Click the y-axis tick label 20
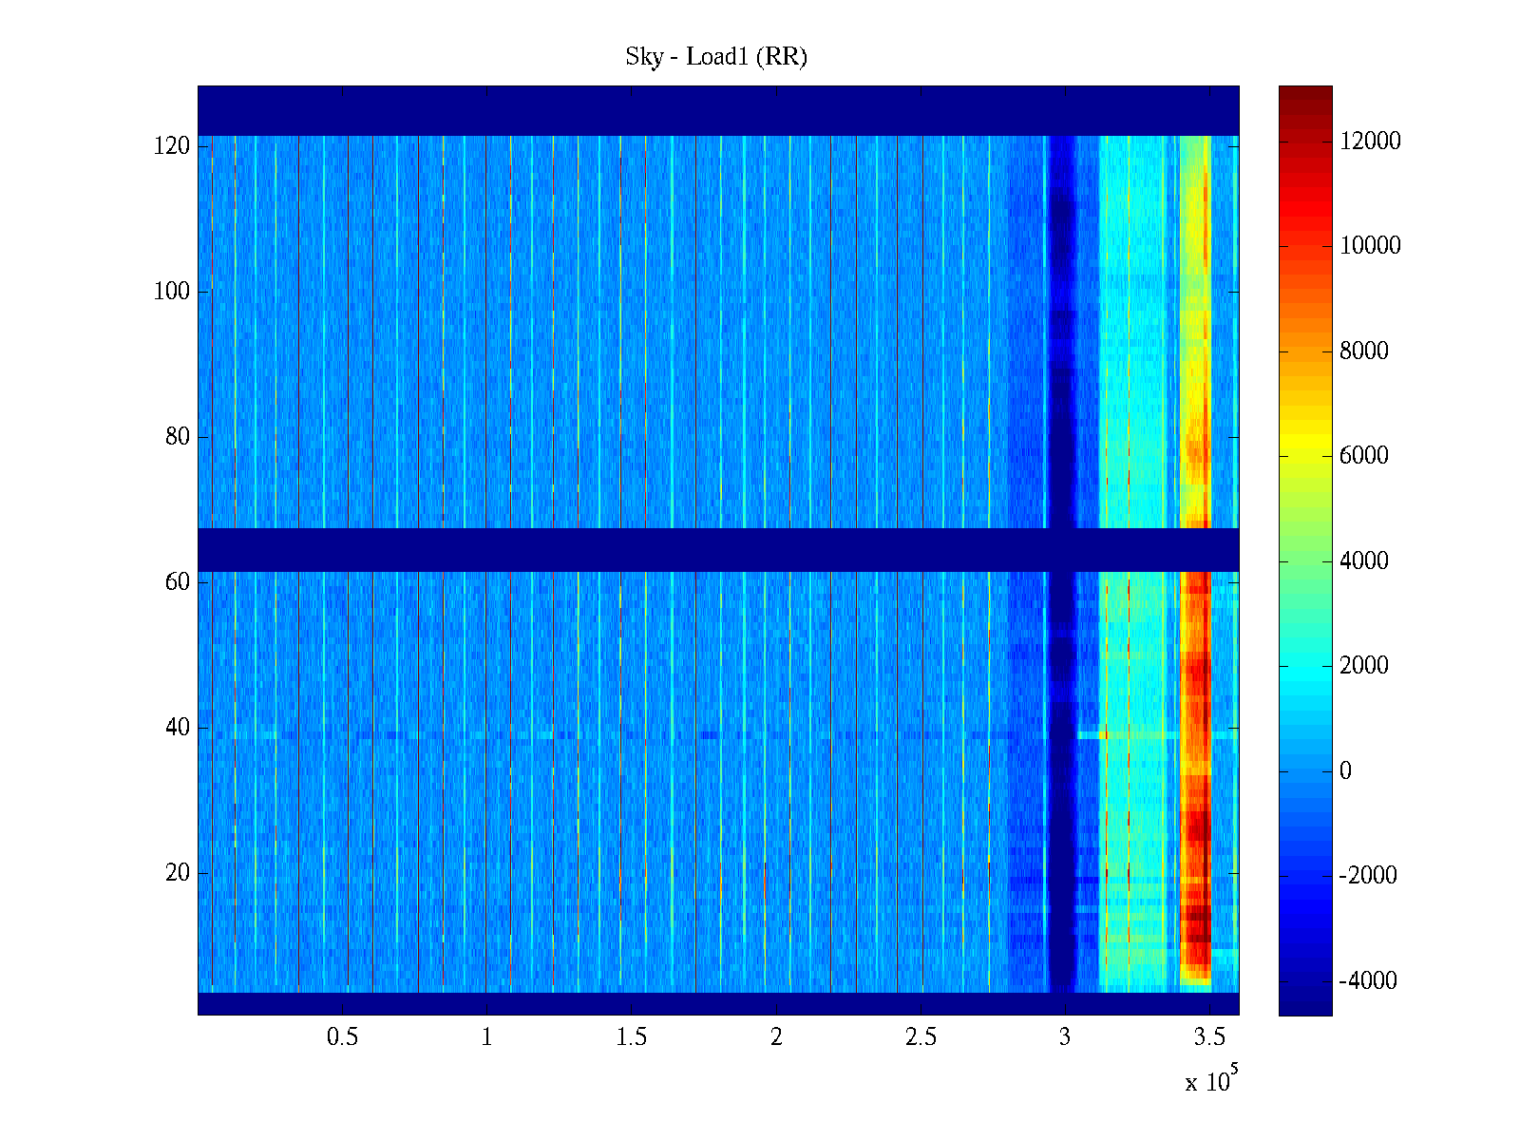 pyautogui.click(x=177, y=873)
